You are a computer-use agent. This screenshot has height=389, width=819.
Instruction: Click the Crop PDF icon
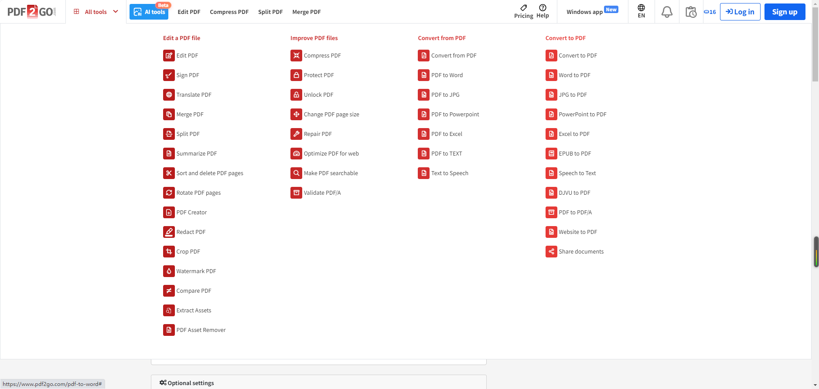coord(169,252)
